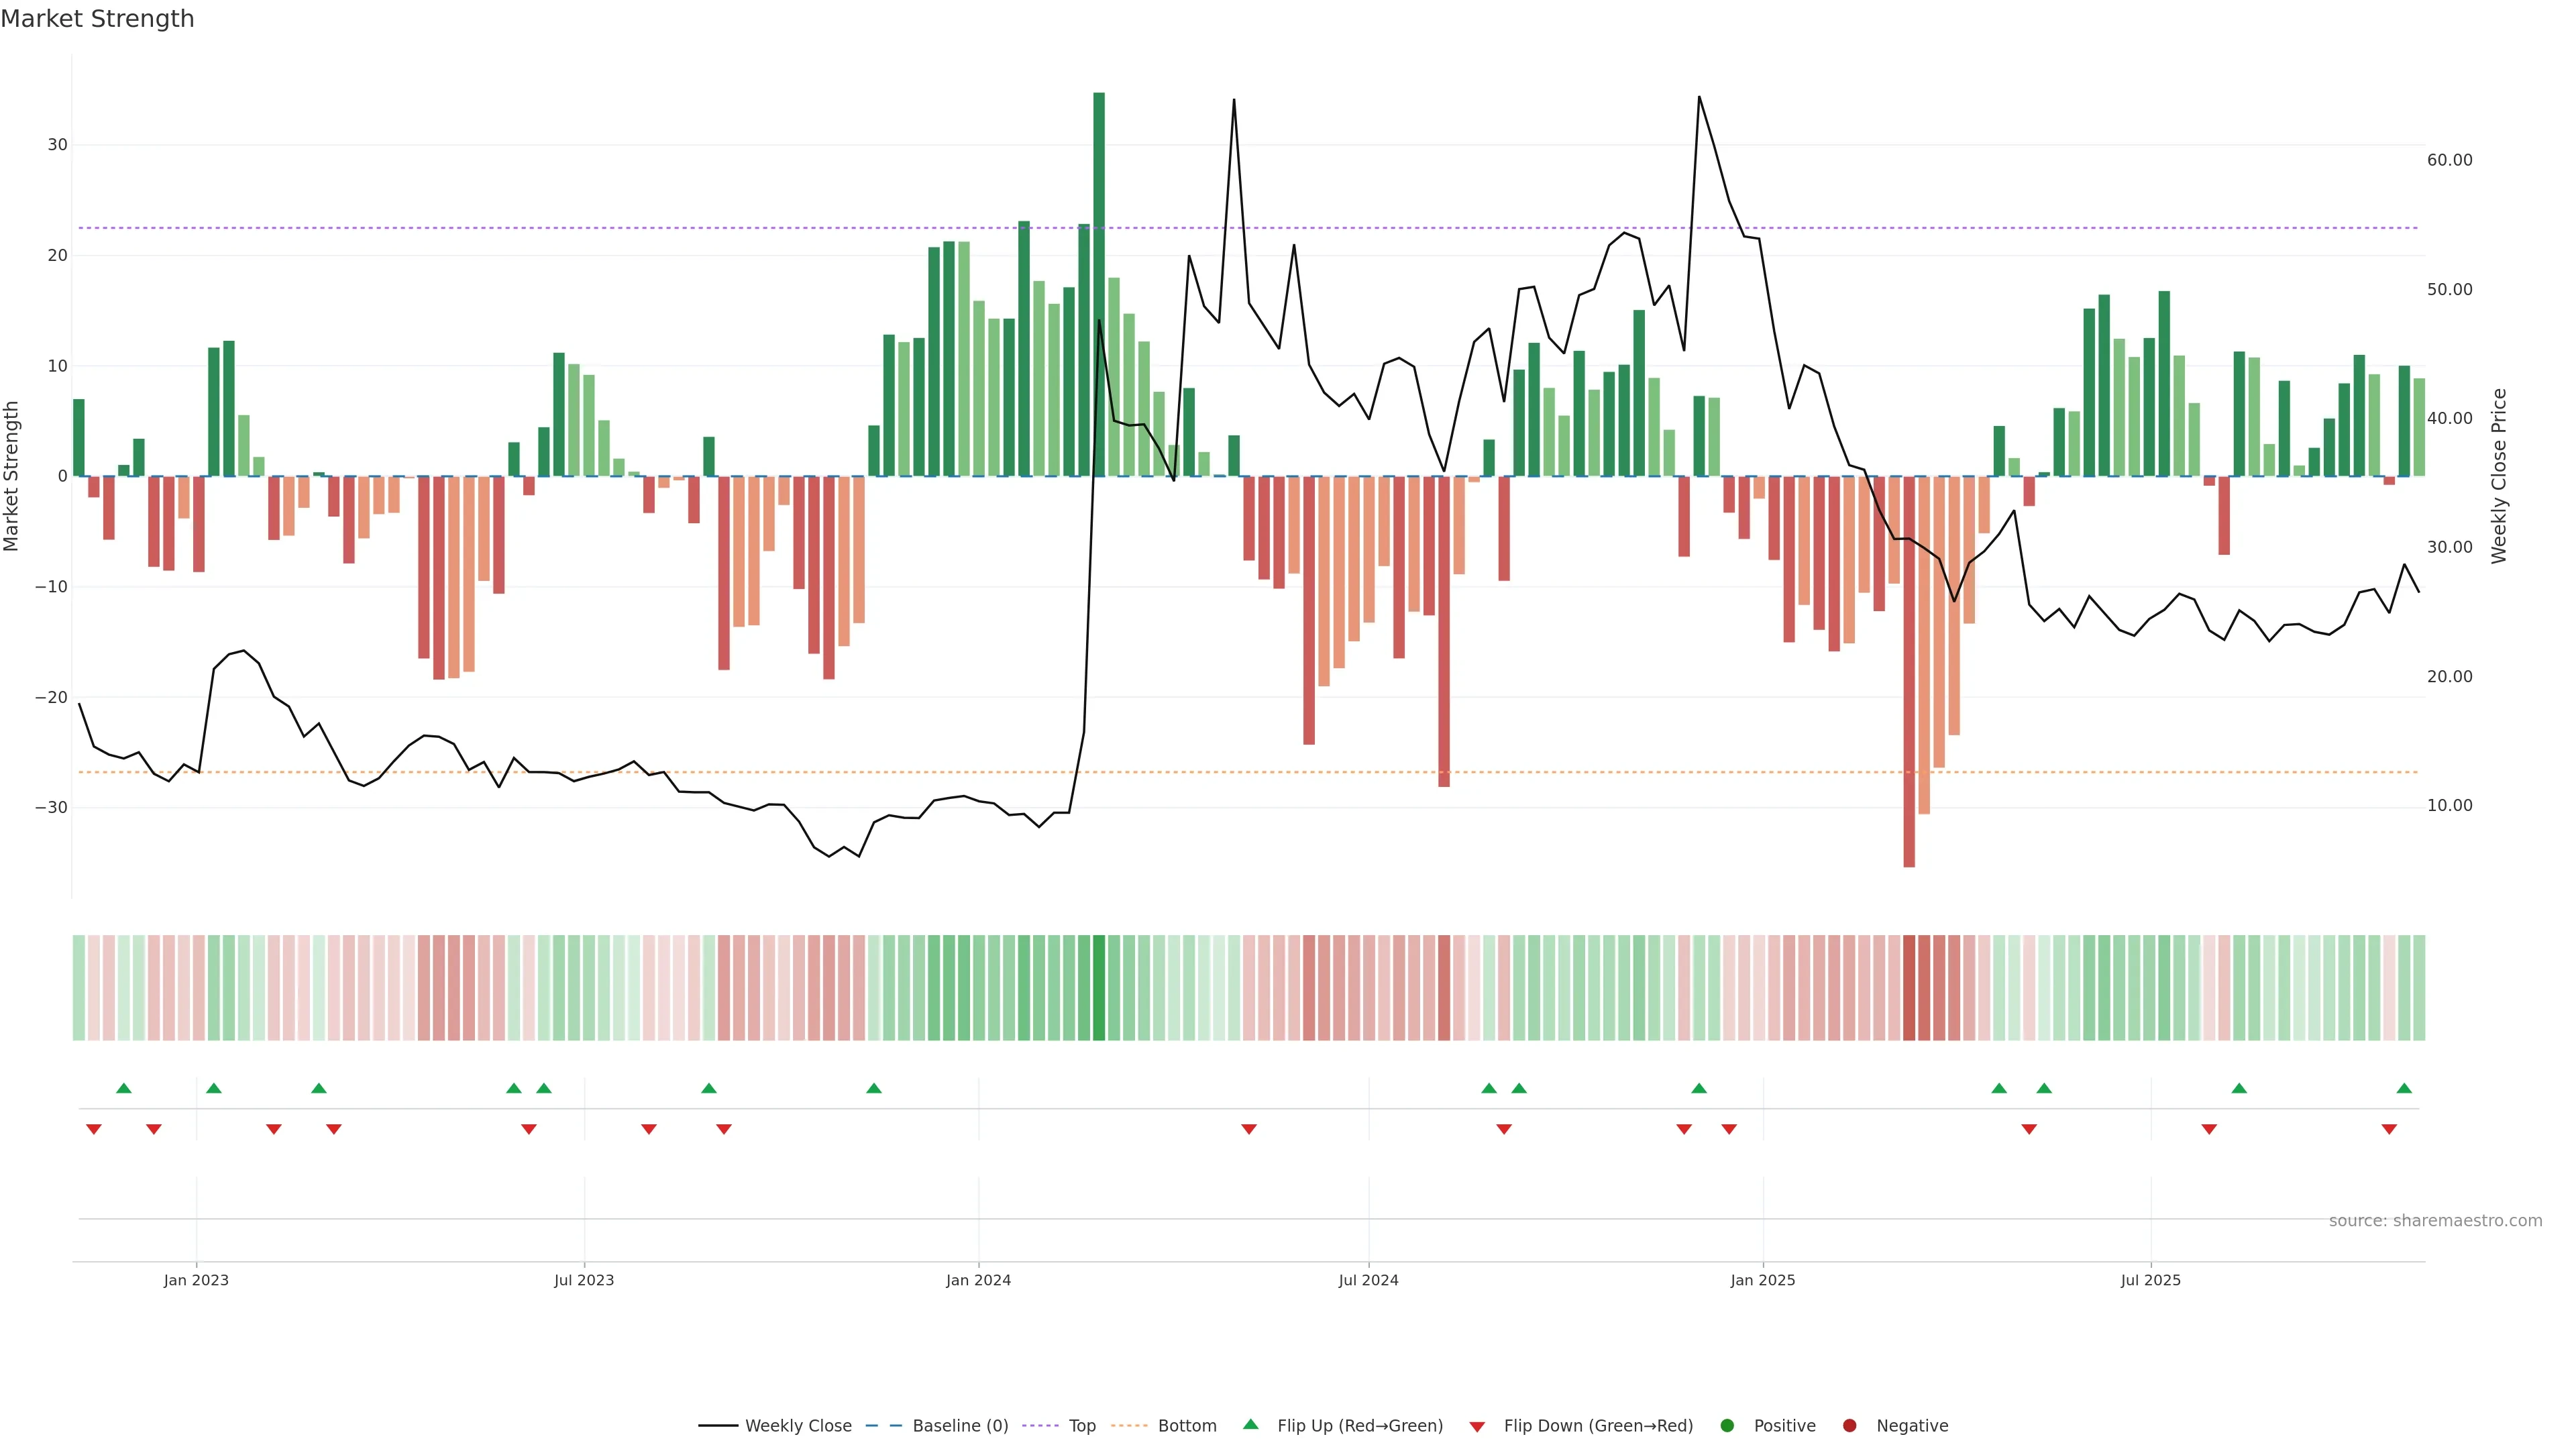Screen dimensions: 2576x1449
Task: Click the Positive green circle legend icon
Action: click(x=1727, y=1426)
